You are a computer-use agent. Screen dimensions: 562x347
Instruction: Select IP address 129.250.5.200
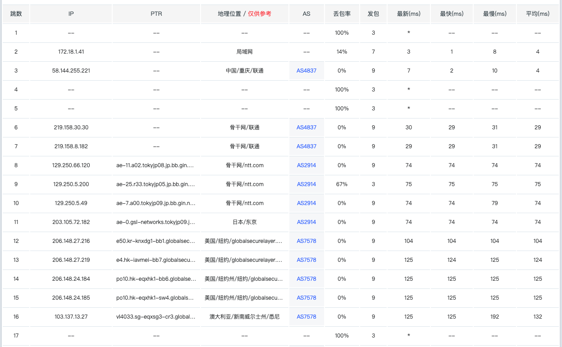[71, 184]
